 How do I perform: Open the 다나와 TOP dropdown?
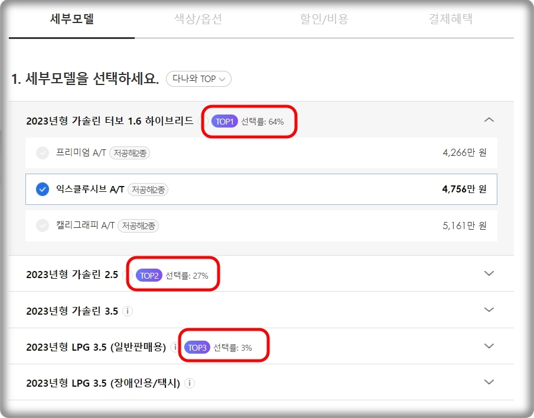pos(198,79)
